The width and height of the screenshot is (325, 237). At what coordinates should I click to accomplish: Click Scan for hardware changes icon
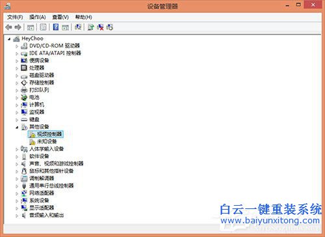[x=78, y=27]
